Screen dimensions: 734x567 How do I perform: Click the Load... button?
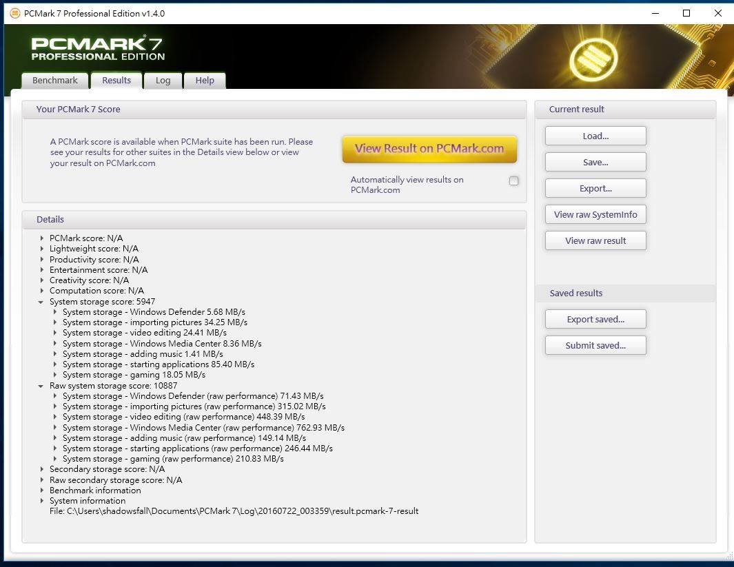[x=595, y=136]
